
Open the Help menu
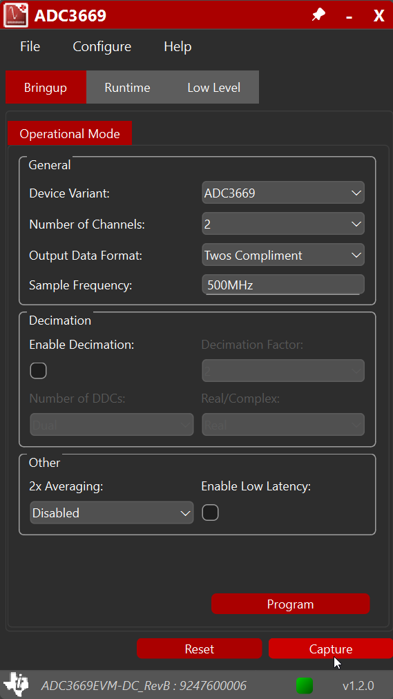coord(178,46)
